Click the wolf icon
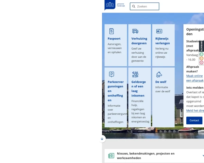204x163 pixels. (159, 74)
